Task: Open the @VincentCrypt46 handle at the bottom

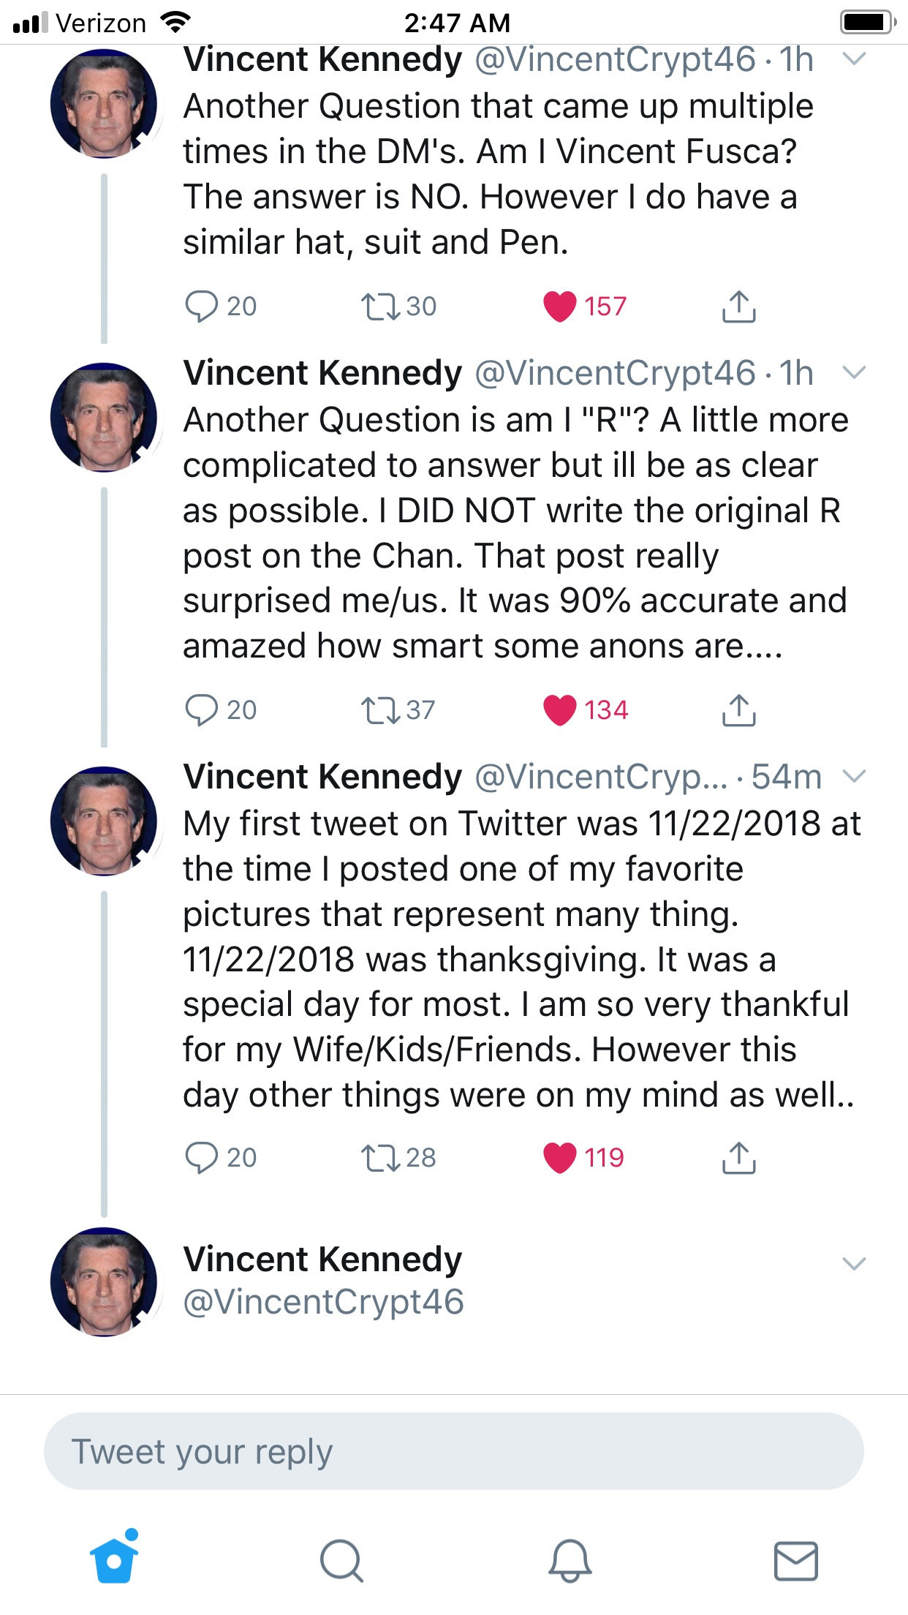Action: (323, 1303)
